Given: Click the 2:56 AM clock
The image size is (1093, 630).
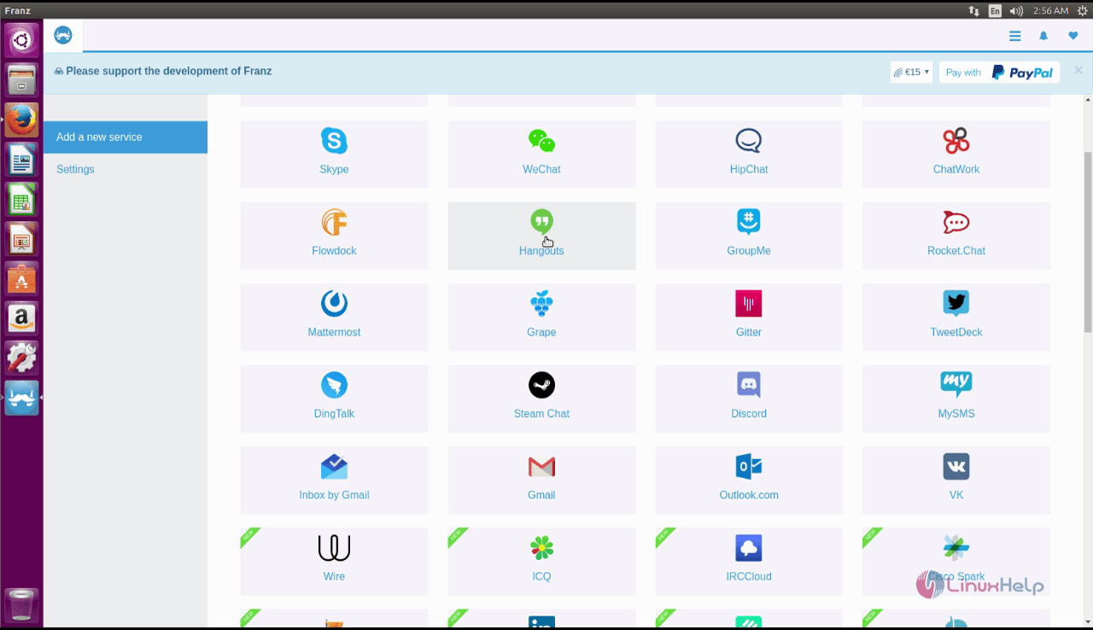Looking at the screenshot, I should click(1050, 10).
